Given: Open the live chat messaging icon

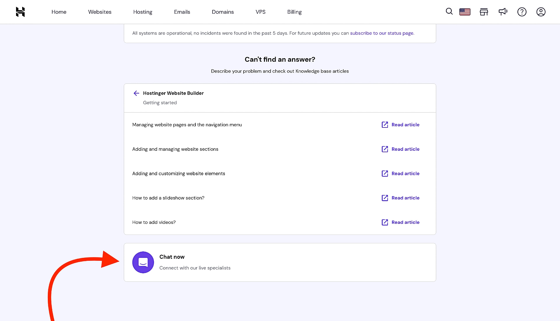Looking at the screenshot, I should 143,262.
